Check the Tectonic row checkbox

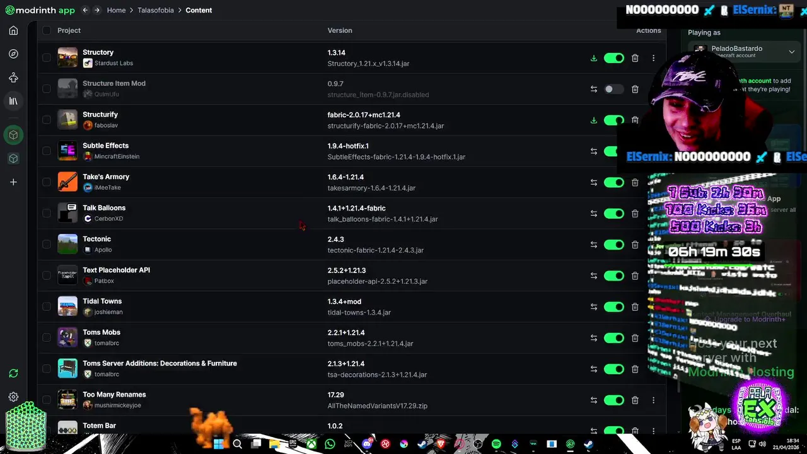pos(47,244)
